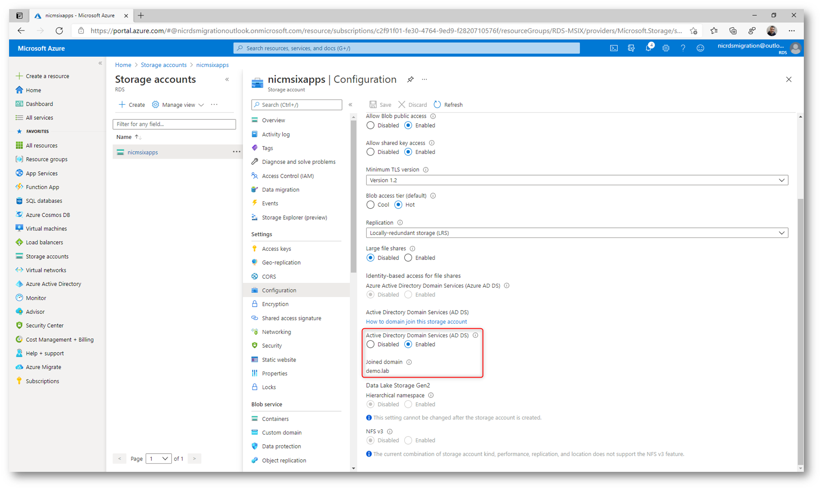Open Virtual machines from favorites
822x490 pixels.
click(x=41, y=228)
